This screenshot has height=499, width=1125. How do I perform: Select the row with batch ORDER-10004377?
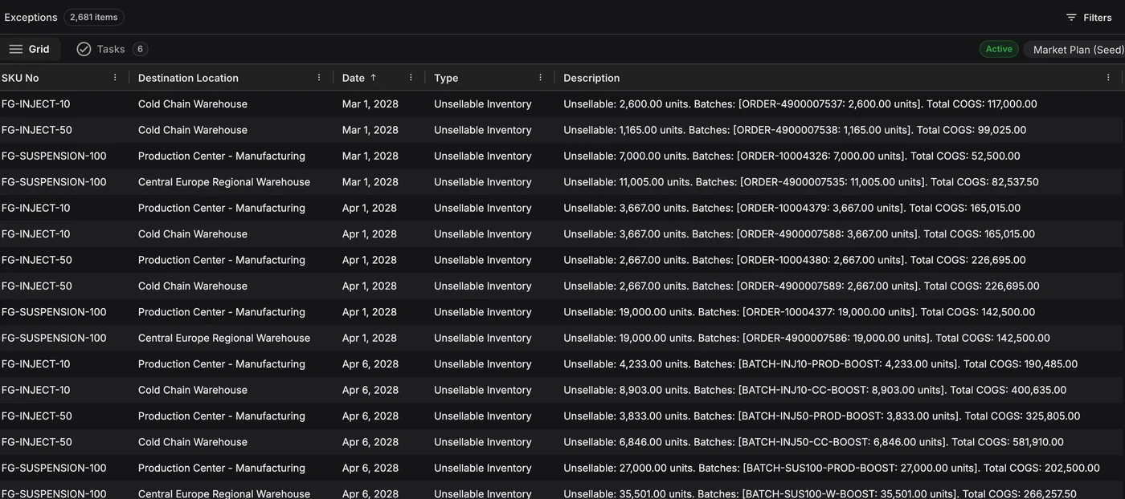click(562, 312)
